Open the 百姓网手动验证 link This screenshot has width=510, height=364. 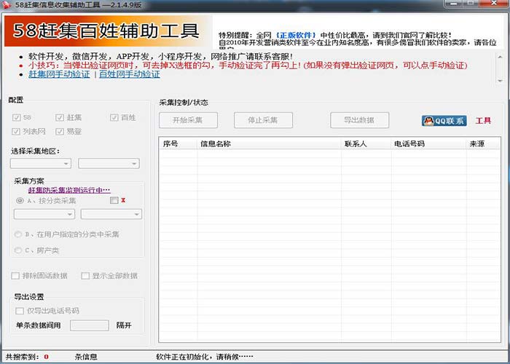pyautogui.click(x=130, y=74)
